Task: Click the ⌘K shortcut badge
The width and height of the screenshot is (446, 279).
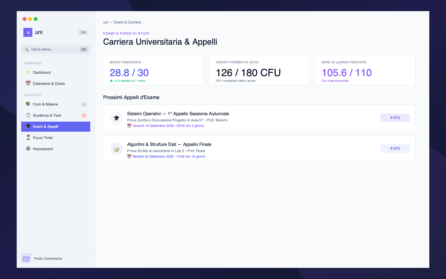Action: coord(83,32)
